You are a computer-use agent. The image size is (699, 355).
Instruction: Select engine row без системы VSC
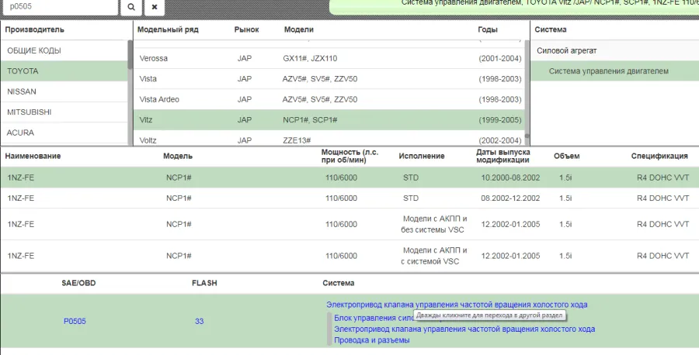click(349, 224)
